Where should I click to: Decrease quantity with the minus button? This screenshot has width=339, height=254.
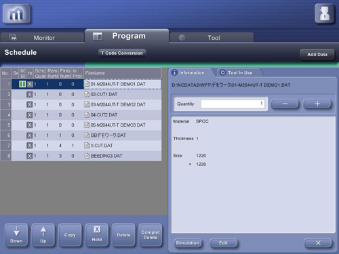pyautogui.click(x=285, y=104)
